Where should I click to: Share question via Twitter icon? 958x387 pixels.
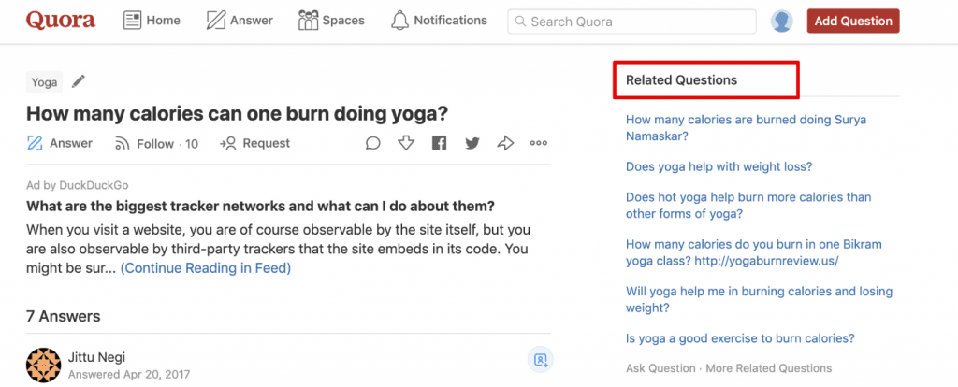[x=472, y=143]
